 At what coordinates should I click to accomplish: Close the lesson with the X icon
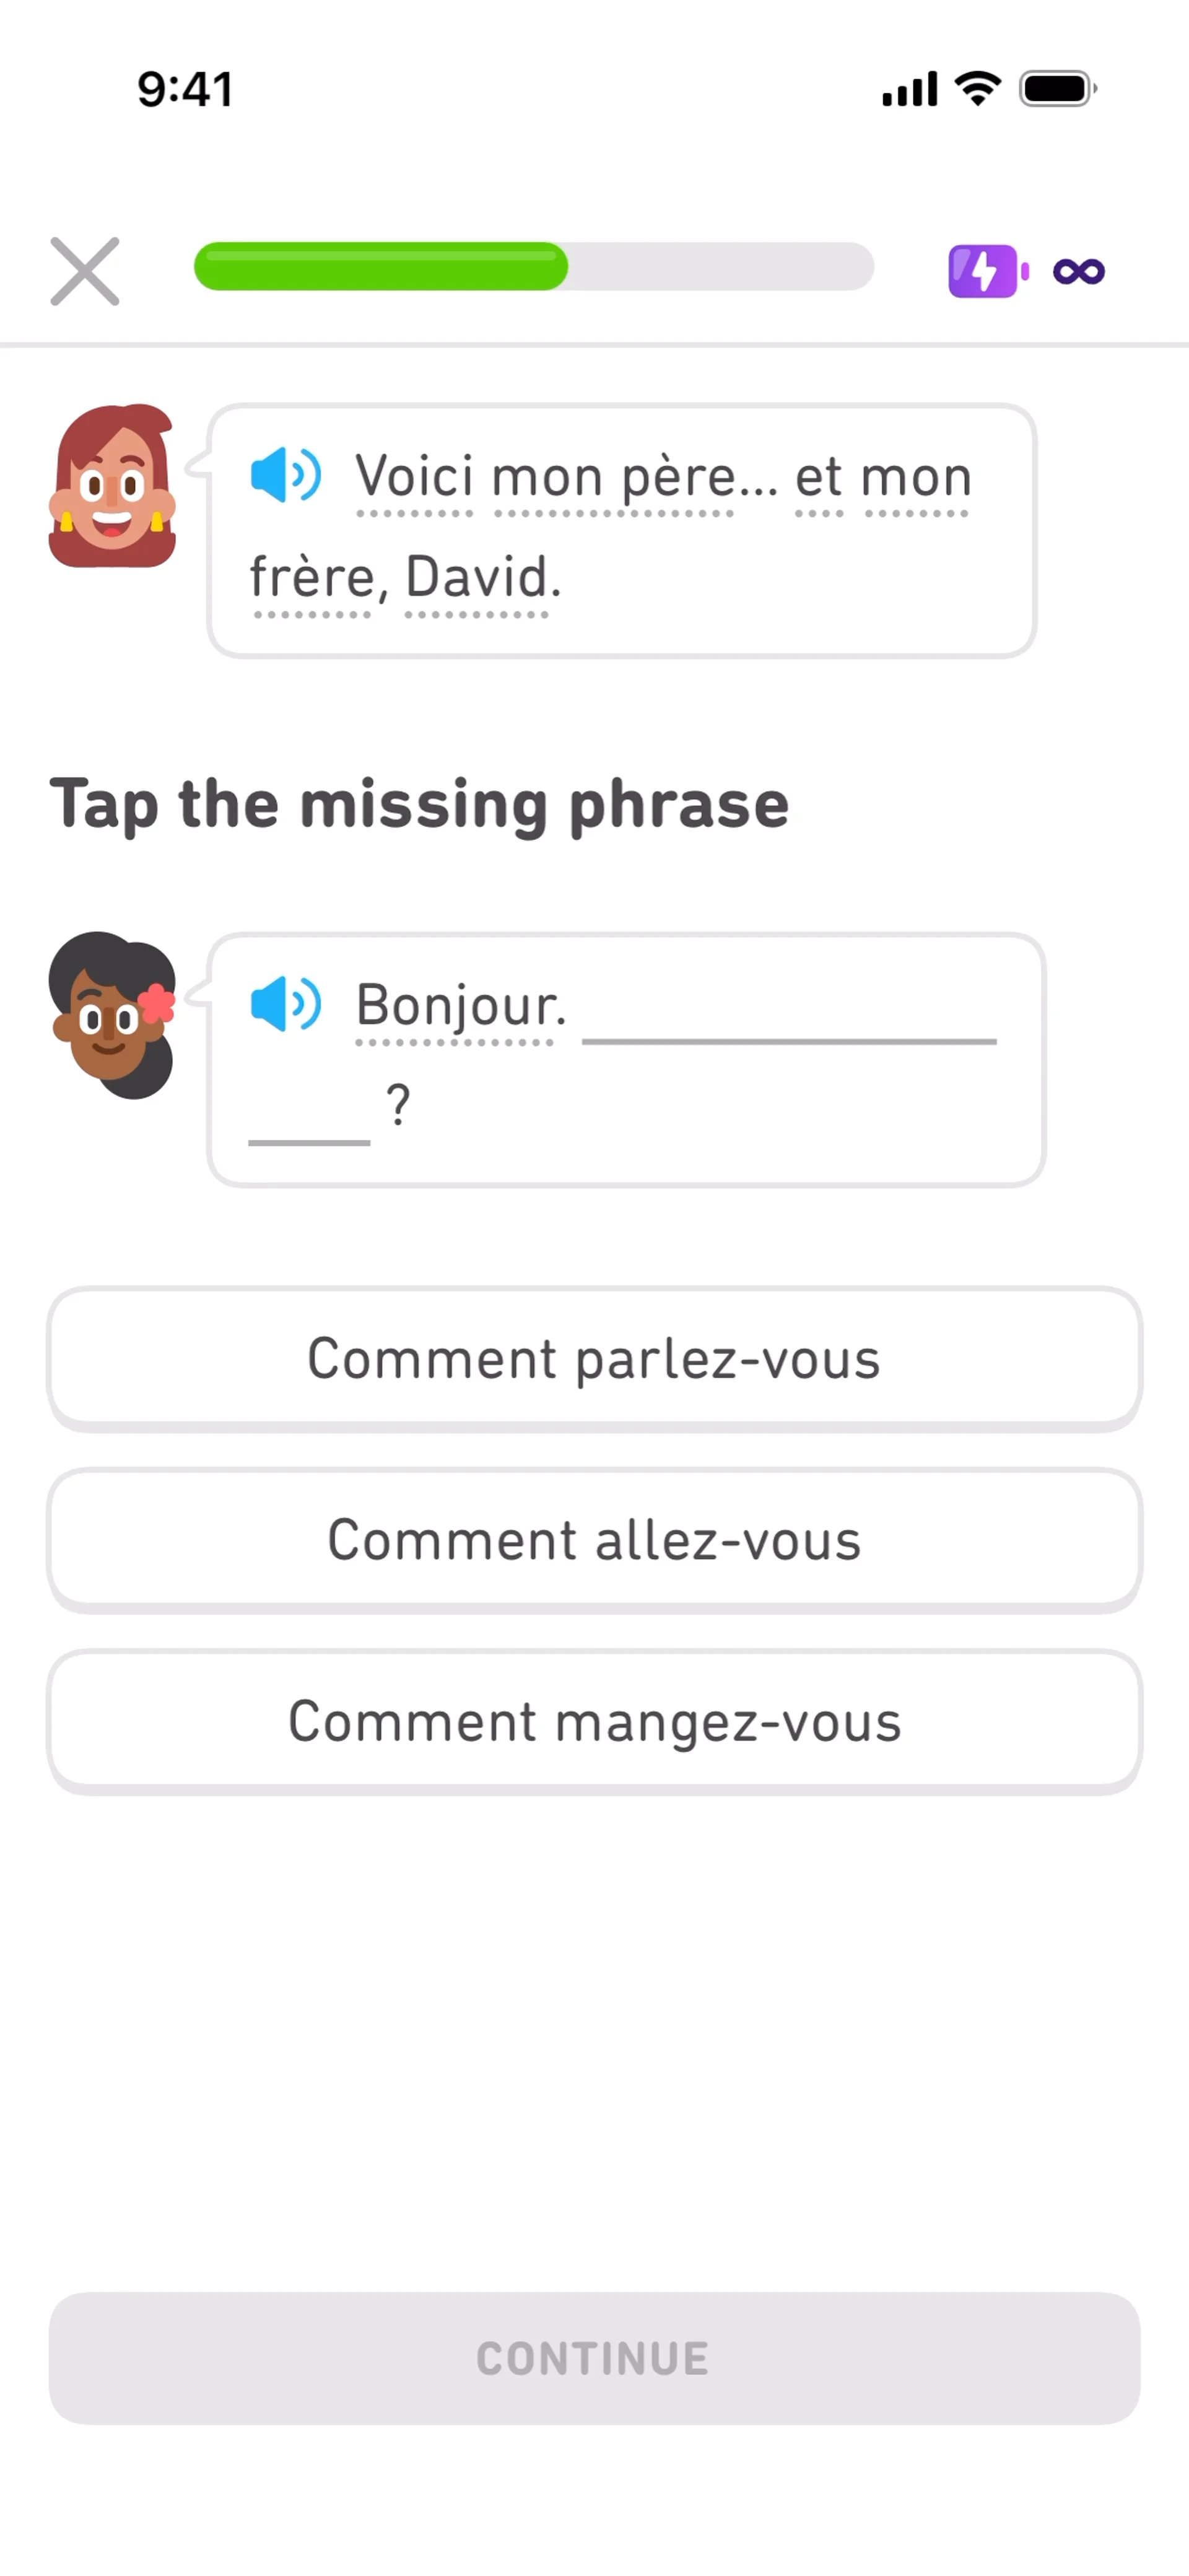click(85, 271)
